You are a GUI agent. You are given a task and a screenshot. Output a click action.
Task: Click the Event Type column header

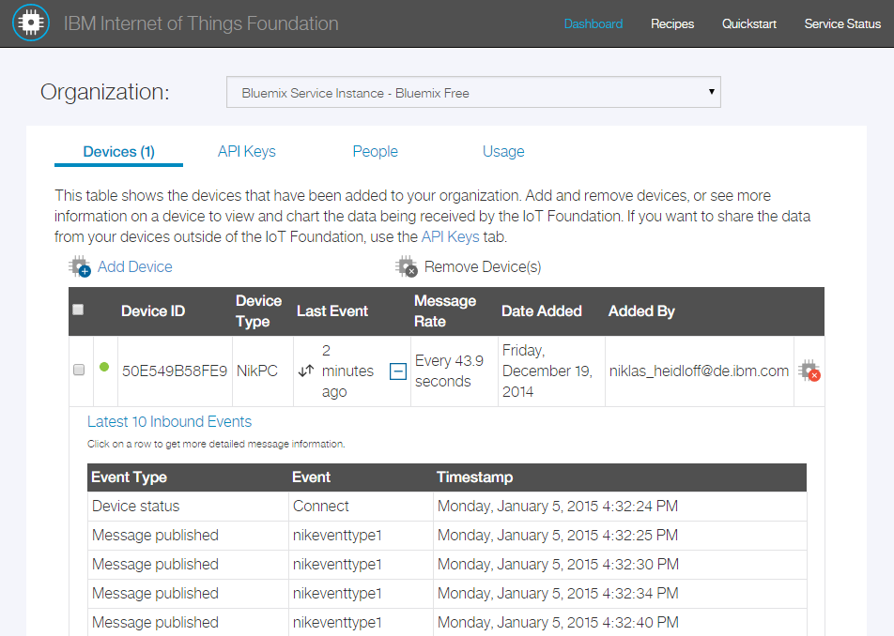point(129,477)
